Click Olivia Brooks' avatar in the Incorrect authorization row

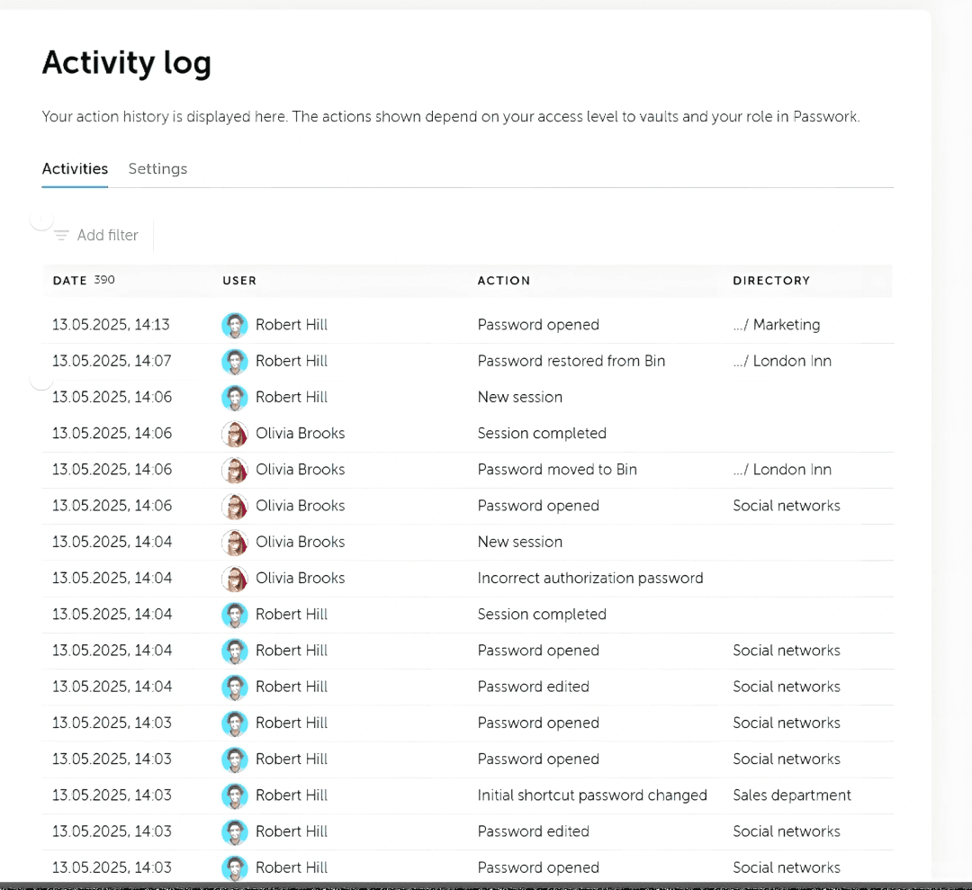click(x=235, y=579)
